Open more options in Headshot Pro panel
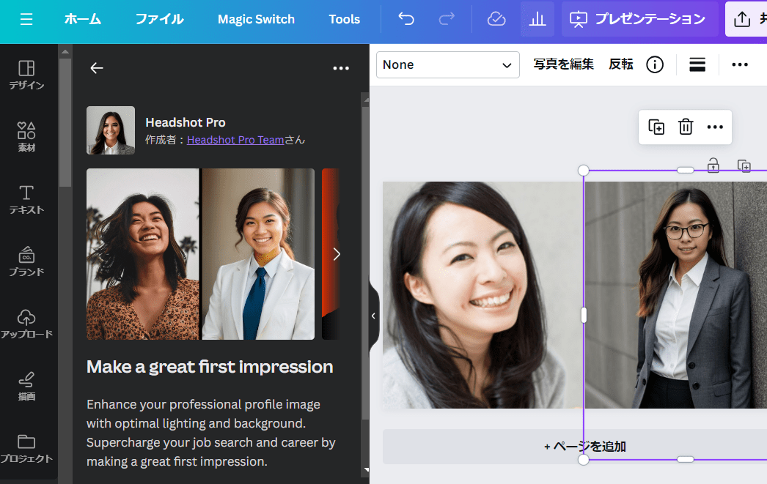Screen dimensions: 767x484 pos(341,68)
